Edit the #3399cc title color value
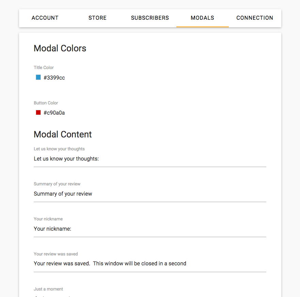Screen dimensions: 300x297 (54, 78)
